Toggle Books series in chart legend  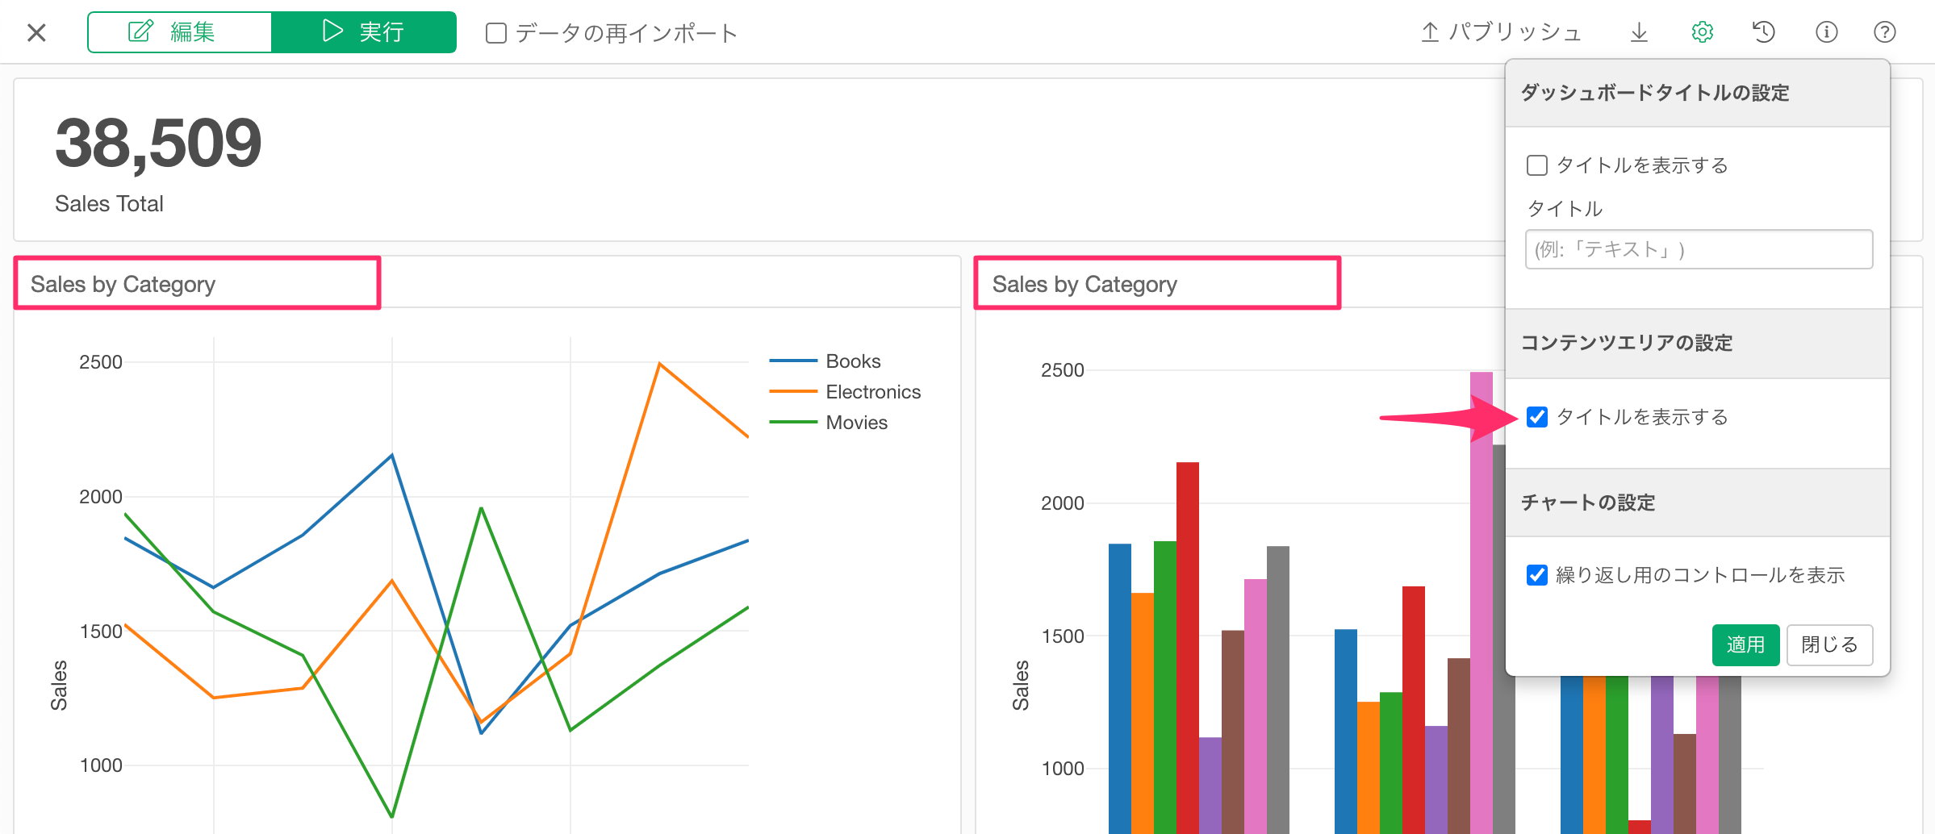click(x=852, y=361)
